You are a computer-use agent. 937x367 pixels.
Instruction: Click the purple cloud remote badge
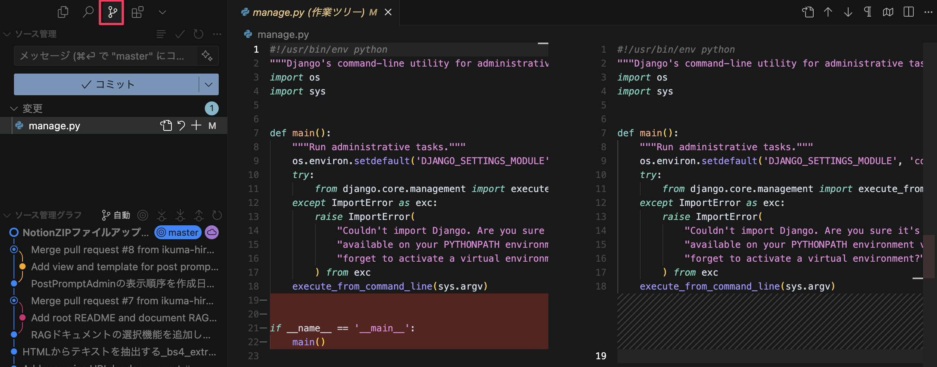(212, 232)
